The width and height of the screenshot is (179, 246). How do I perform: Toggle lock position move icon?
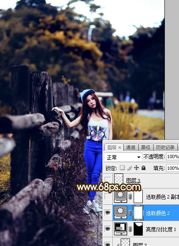pyautogui.click(x=136, y=168)
